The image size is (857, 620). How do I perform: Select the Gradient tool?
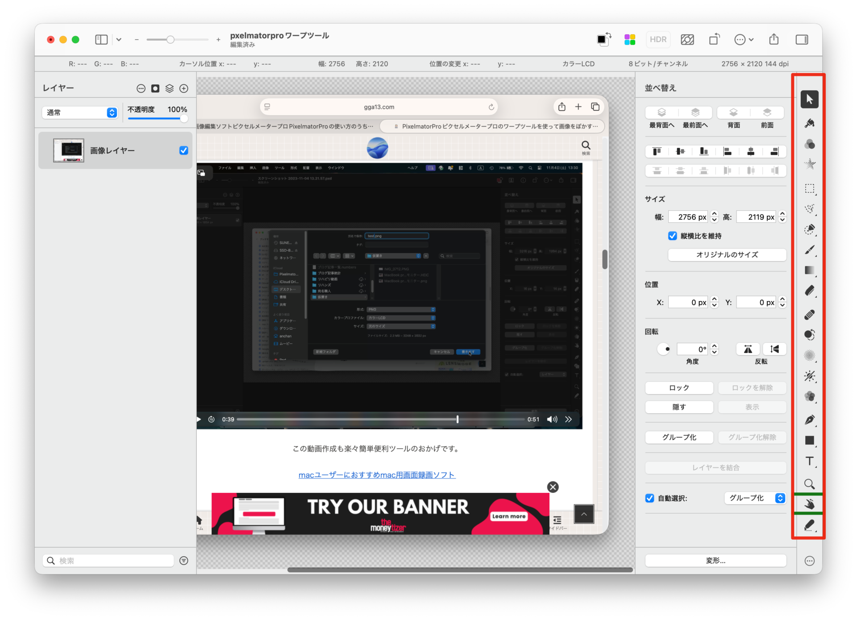[x=809, y=270]
